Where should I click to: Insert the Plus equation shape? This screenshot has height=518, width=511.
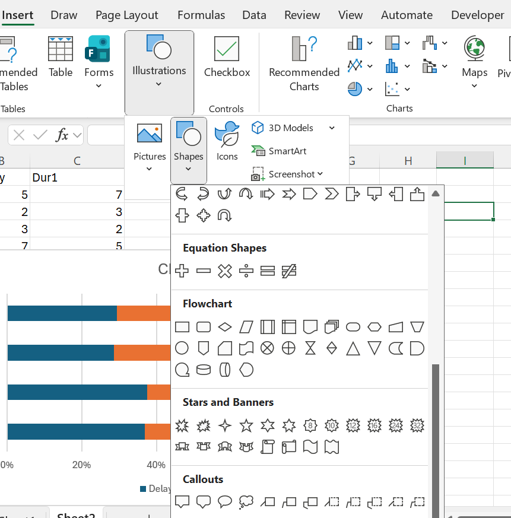(x=182, y=271)
